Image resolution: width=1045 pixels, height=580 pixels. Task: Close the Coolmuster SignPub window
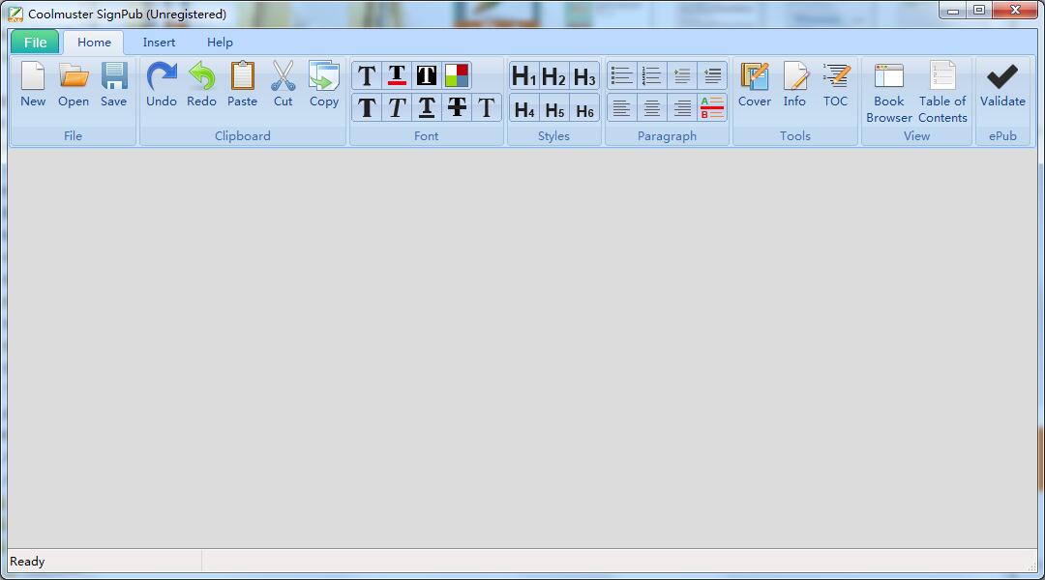[x=1015, y=10]
